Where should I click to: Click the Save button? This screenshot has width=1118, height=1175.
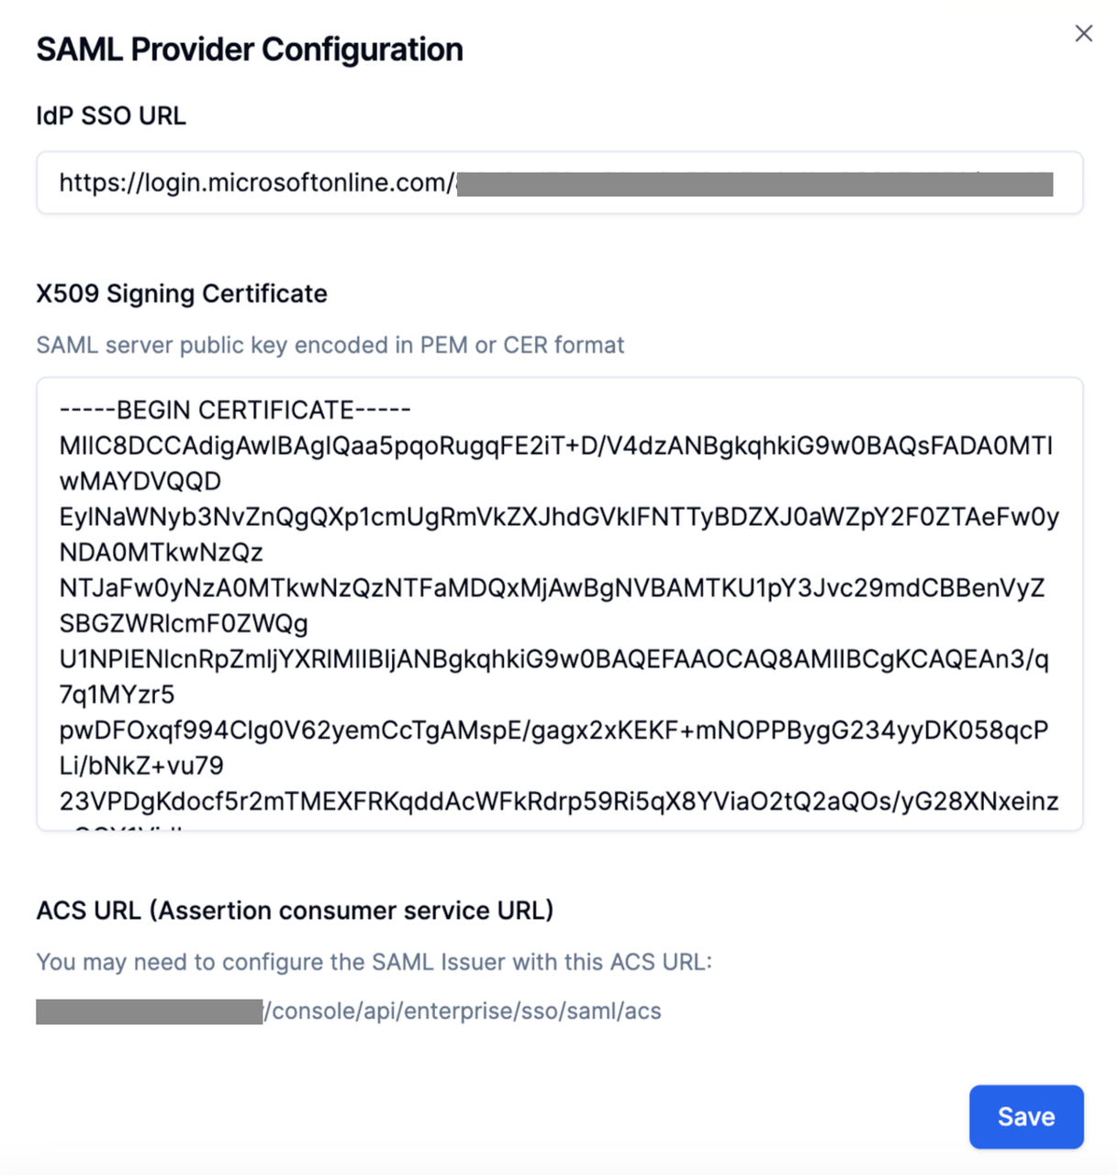tap(1026, 1116)
